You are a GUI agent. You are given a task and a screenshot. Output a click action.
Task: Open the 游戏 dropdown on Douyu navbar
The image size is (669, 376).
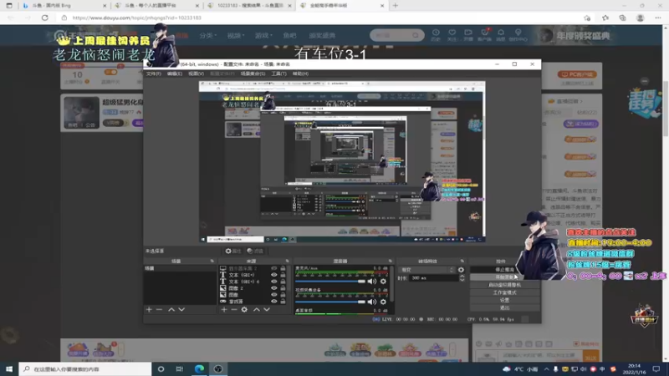pos(263,35)
